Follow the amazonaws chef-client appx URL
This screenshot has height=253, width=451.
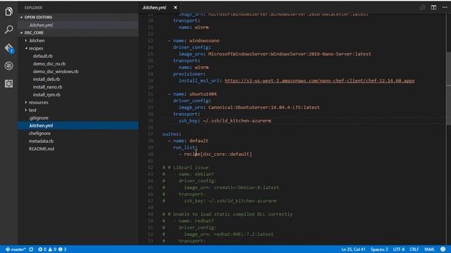[319, 81]
